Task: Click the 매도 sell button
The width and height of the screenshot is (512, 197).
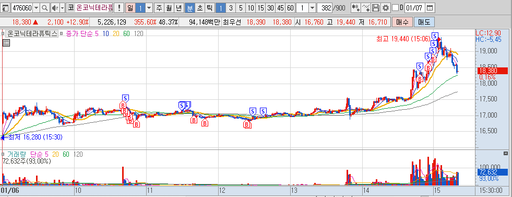Action: point(424,22)
